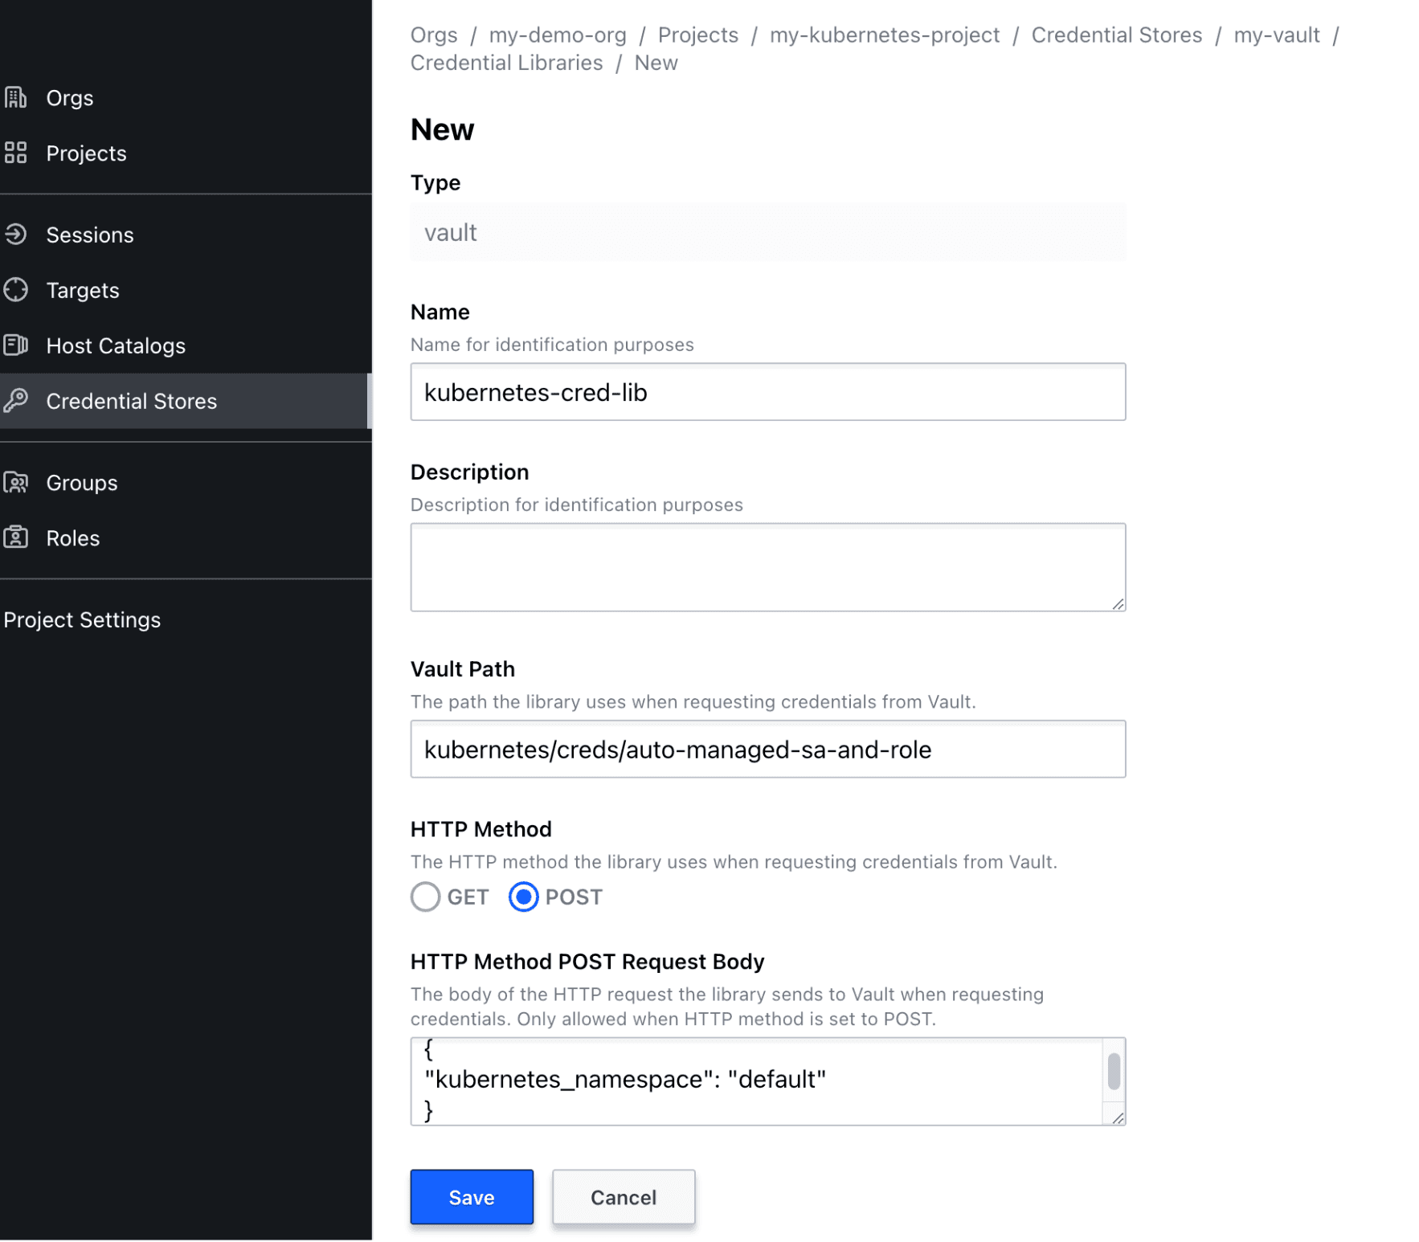Viewport: 1419px width, 1242px height.
Task: Open Project Settings
Action: pyautogui.click(x=83, y=619)
